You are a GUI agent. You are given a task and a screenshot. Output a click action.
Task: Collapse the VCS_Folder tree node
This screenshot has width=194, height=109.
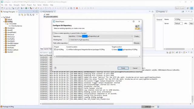(x=6, y=24)
